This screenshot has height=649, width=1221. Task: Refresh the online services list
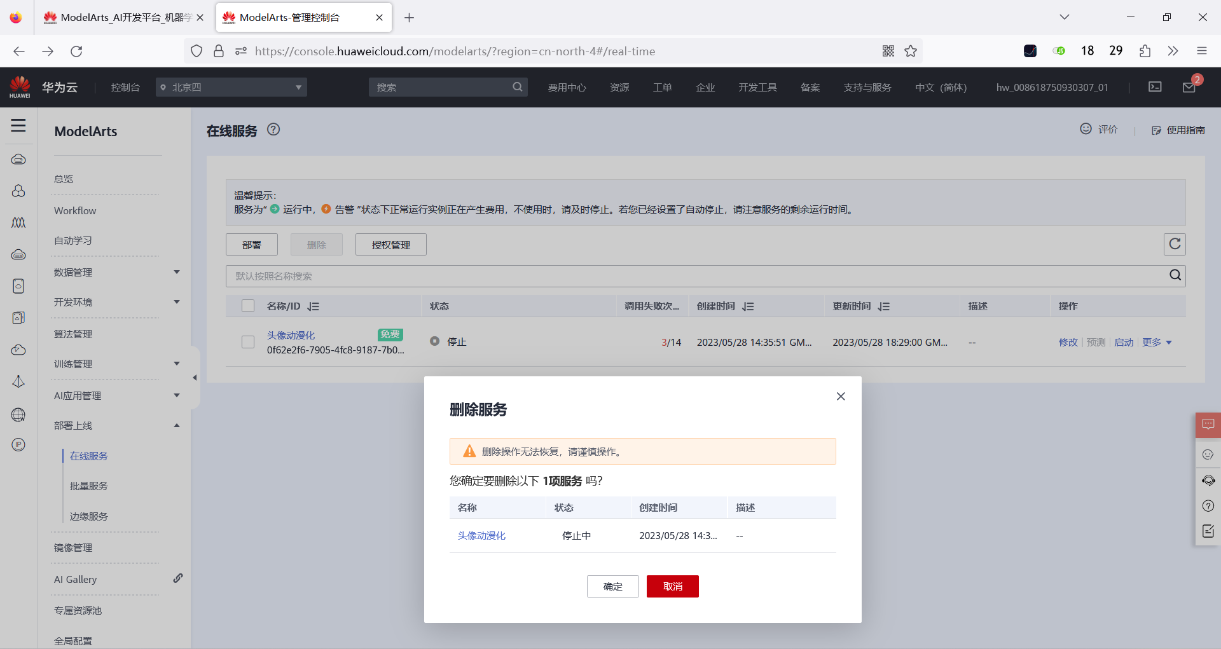[1174, 244]
